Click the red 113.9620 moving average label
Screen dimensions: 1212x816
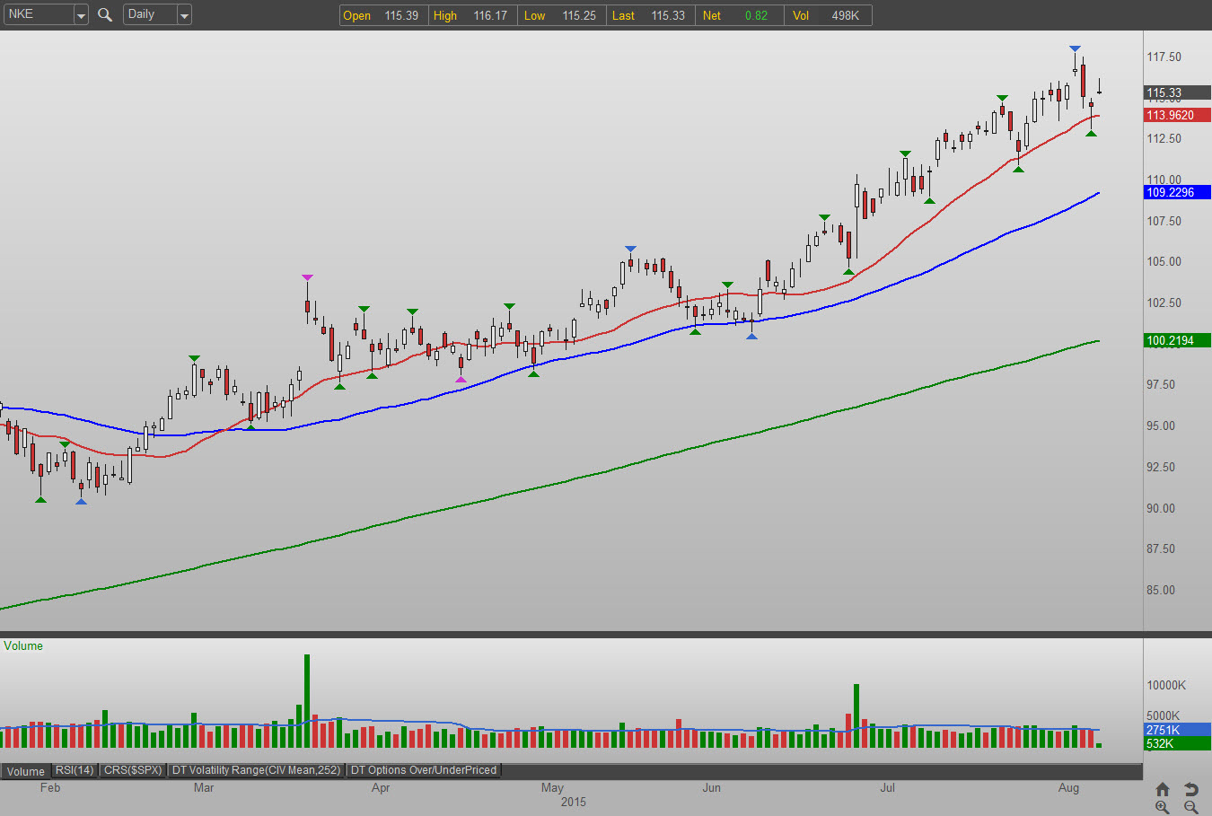[x=1177, y=115]
